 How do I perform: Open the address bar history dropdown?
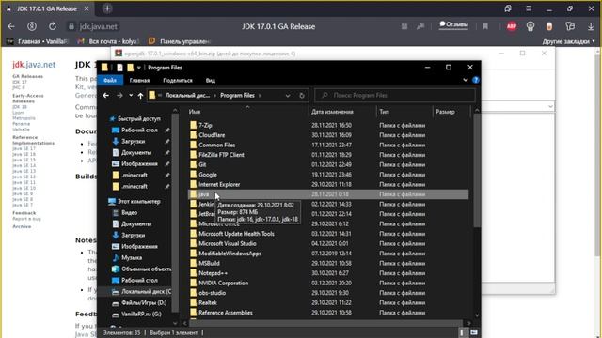pyautogui.click(x=288, y=96)
